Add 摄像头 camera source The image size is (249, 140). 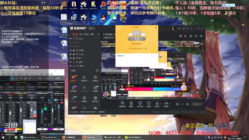[x=131, y=104]
